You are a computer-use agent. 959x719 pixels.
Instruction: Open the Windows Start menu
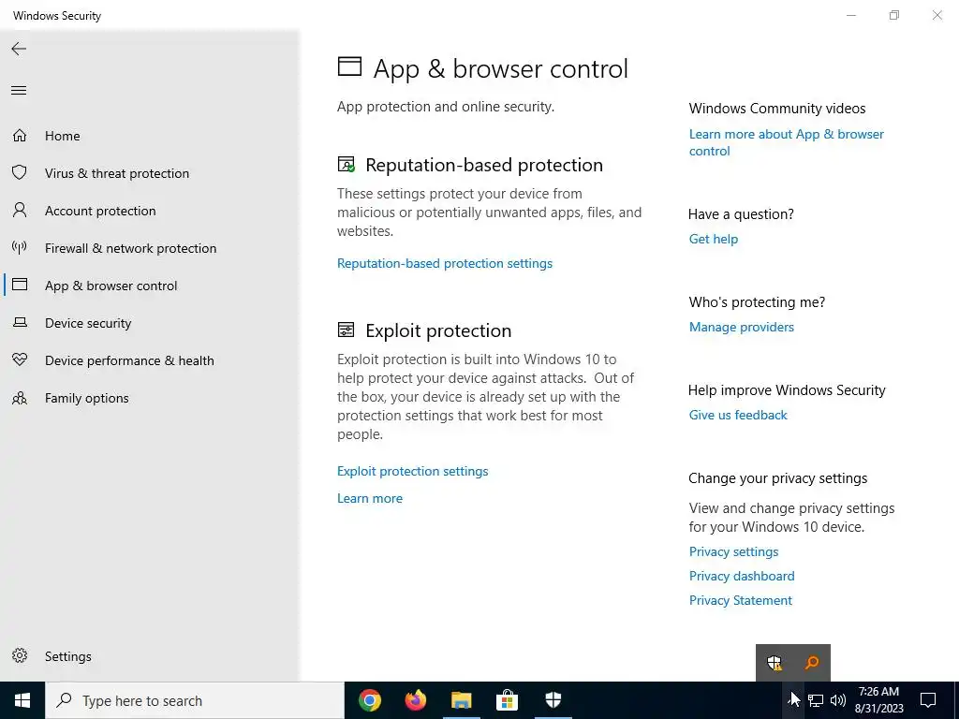pyautogui.click(x=22, y=700)
